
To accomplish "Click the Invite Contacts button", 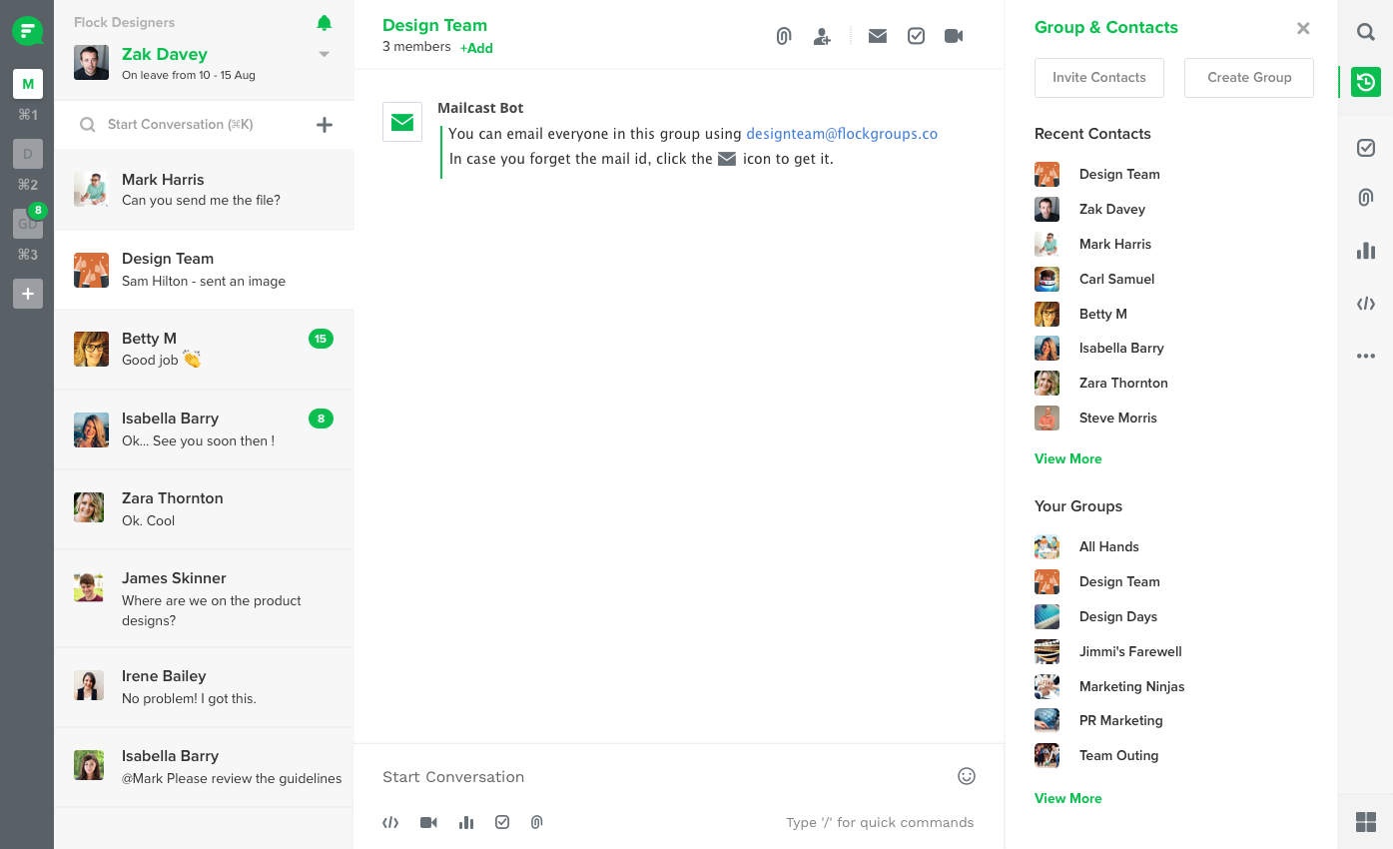I will (x=1098, y=78).
